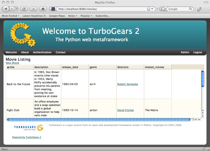Open the Most Visited bookmarks dropdown
This screenshot has height=151, width=210.
pyautogui.click(x=10, y=16)
